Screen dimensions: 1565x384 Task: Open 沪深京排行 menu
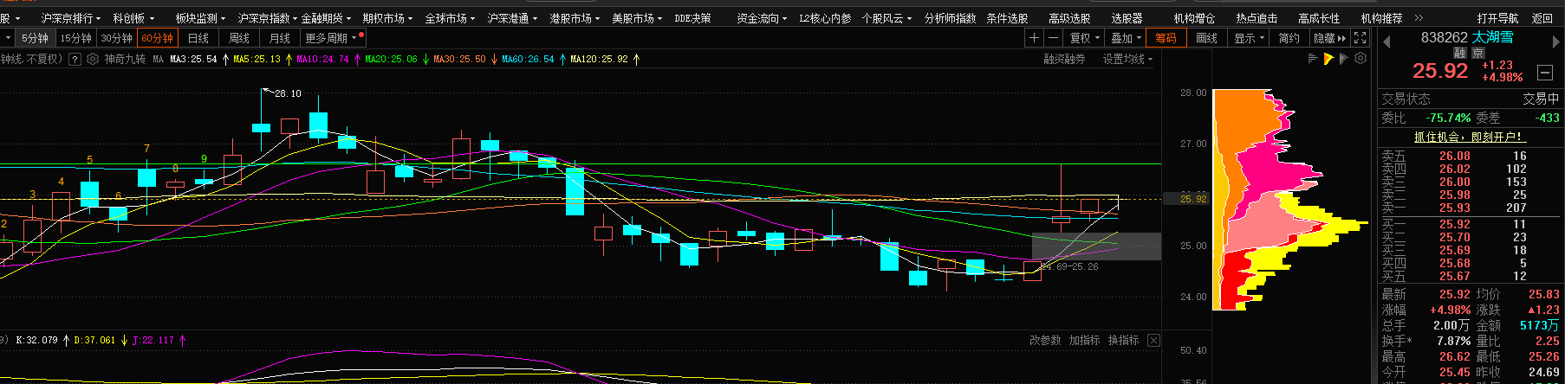pos(71,17)
